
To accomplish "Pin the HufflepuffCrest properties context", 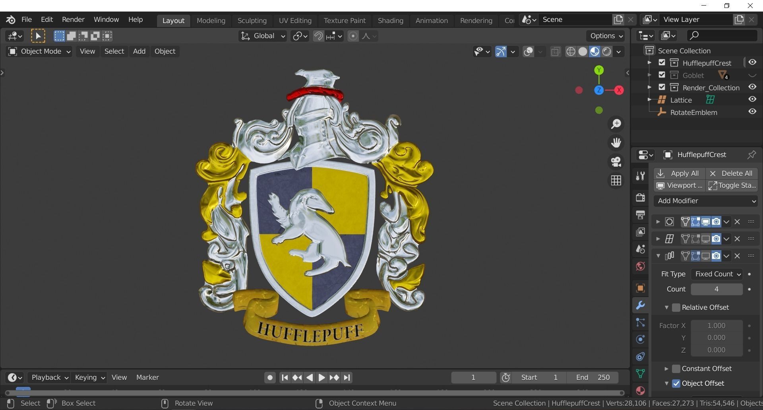I will pyautogui.click(x=751, y=155).
